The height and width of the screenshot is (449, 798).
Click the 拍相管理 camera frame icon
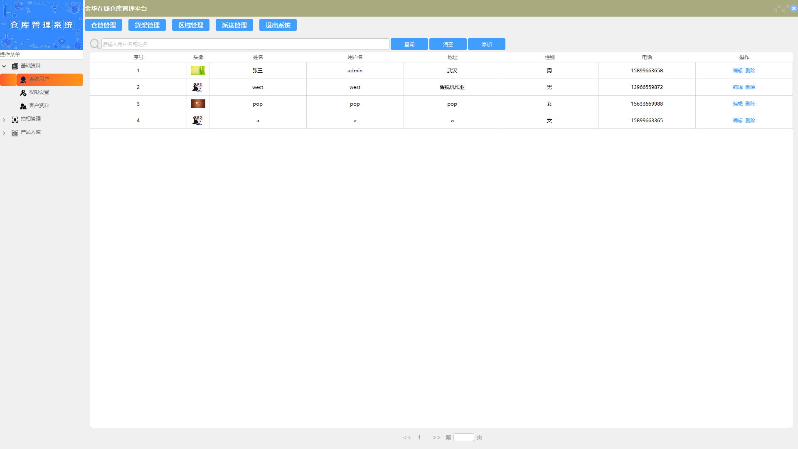[x=15, y=120]
